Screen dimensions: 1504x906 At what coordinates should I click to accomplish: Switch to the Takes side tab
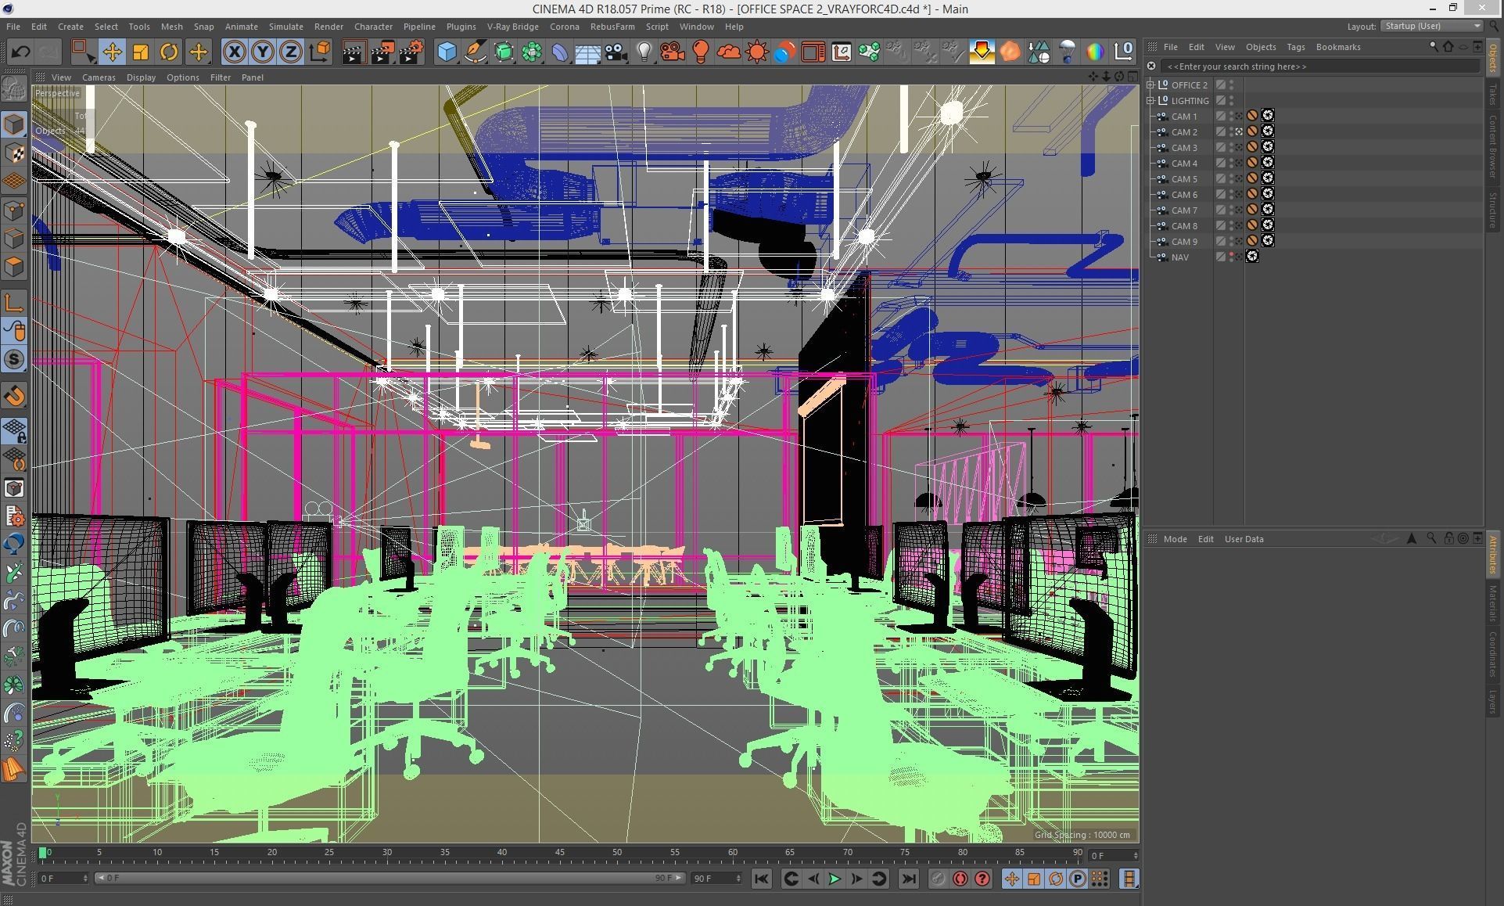click(1493, 95)
